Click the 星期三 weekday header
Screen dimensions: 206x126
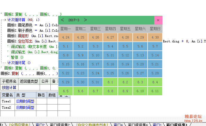click(95, 29)
